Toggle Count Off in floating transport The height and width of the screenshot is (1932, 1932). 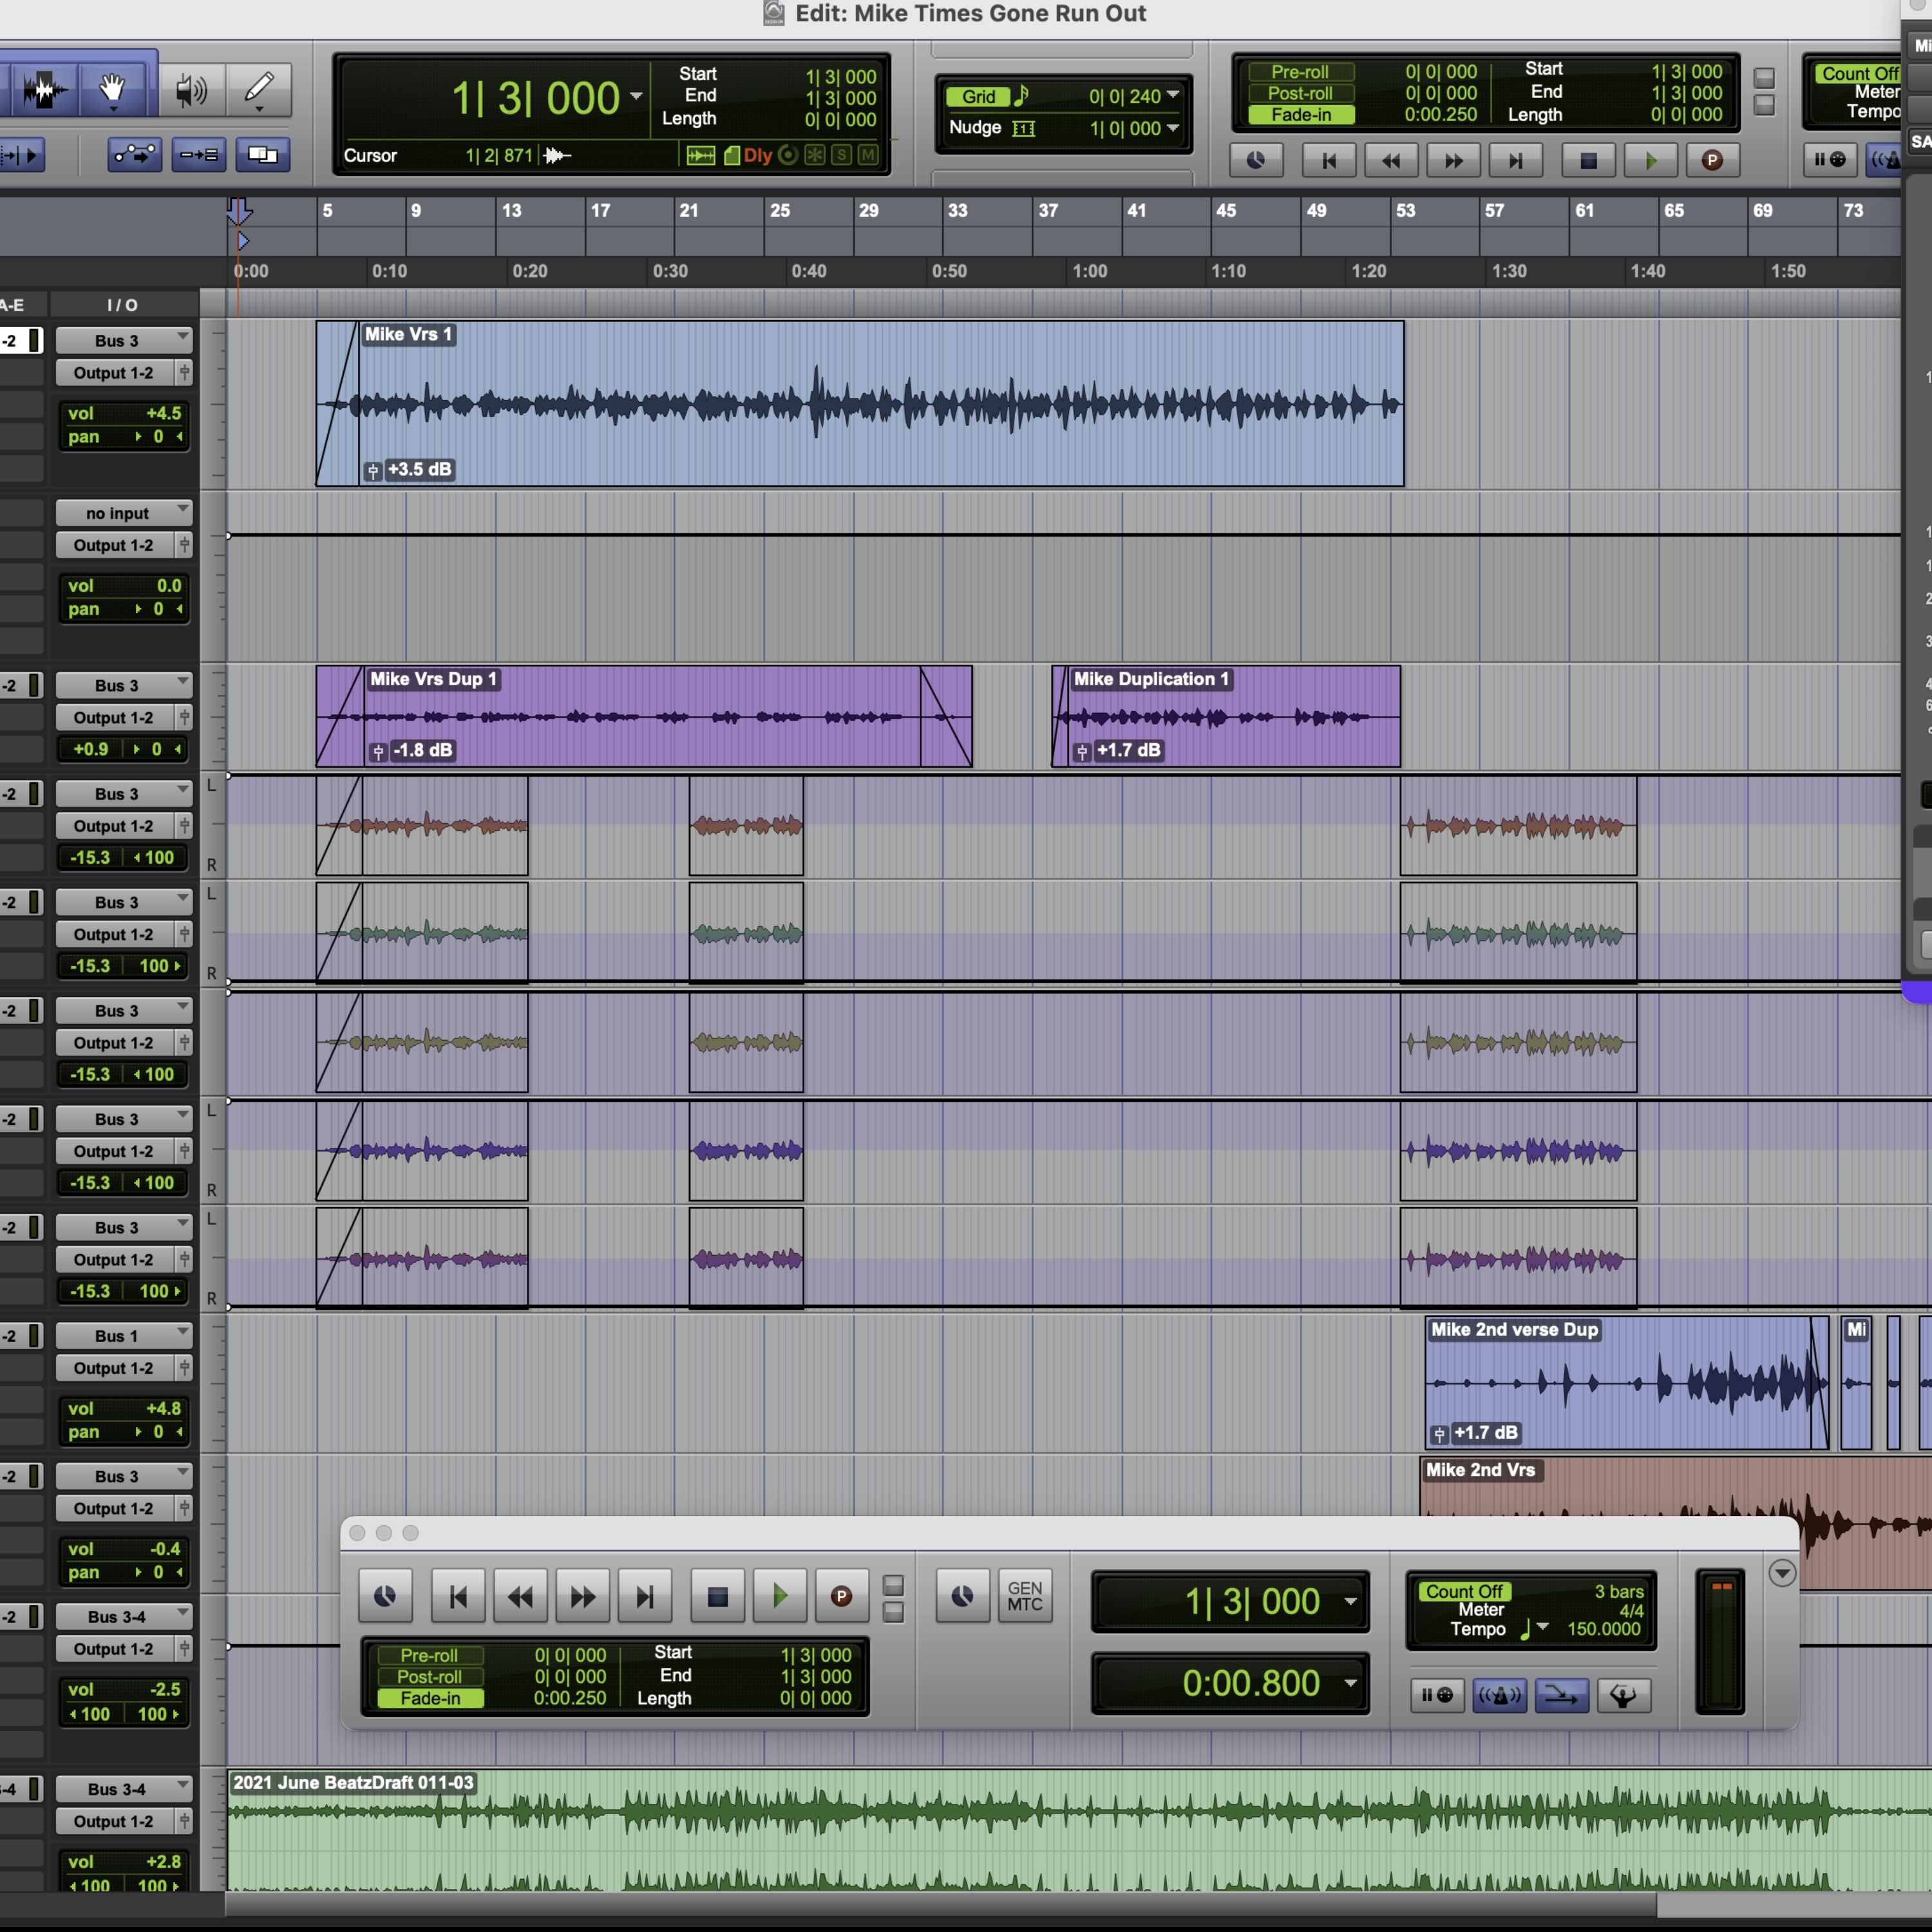click(1464, 1592)
